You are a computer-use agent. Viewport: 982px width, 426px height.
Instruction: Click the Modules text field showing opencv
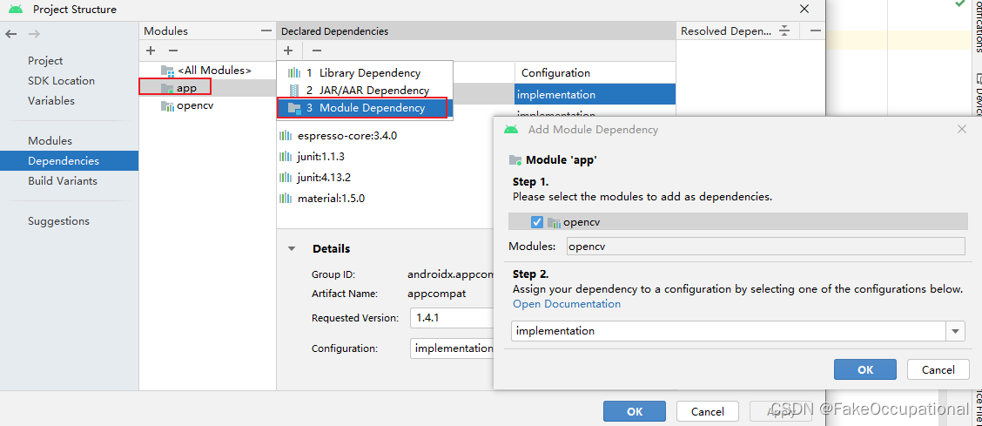point(765,247)
